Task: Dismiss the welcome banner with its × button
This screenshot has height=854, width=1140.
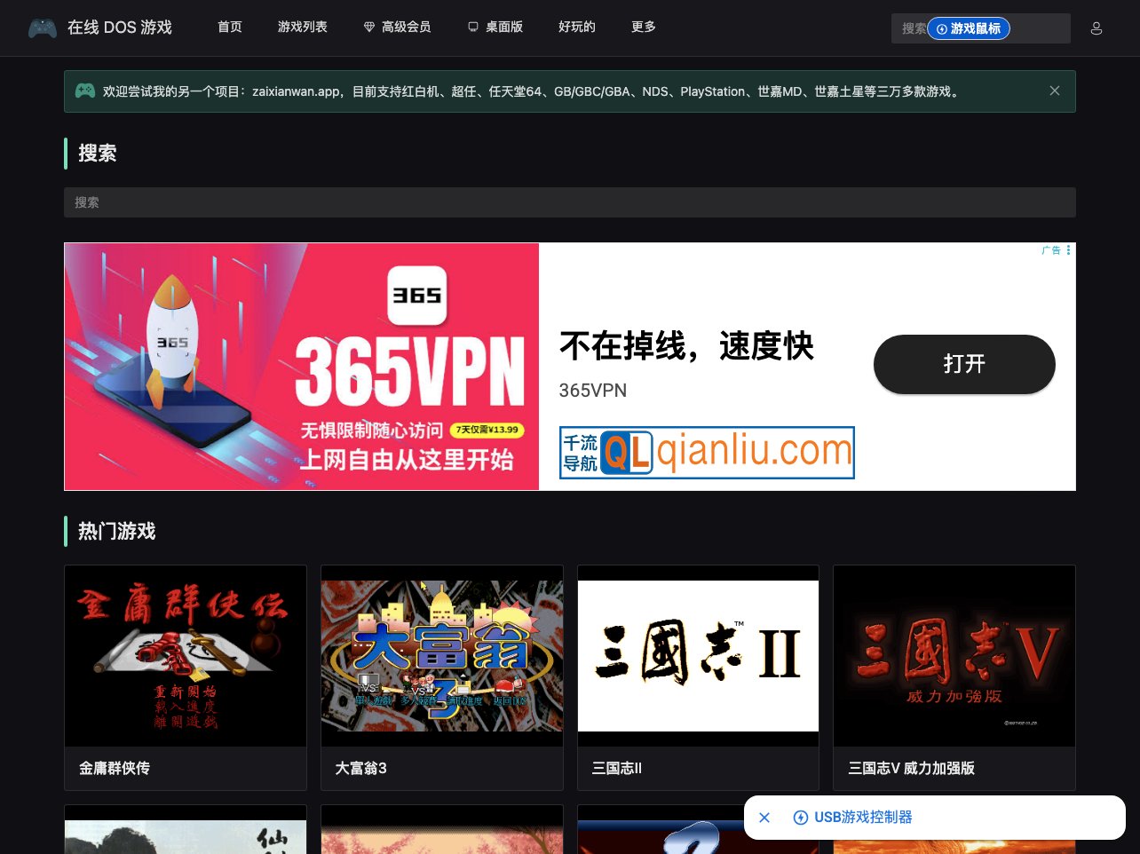Action: [x=1055, y=91]
